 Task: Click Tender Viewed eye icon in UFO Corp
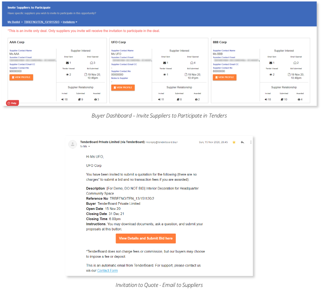click(x=164, y=74)
